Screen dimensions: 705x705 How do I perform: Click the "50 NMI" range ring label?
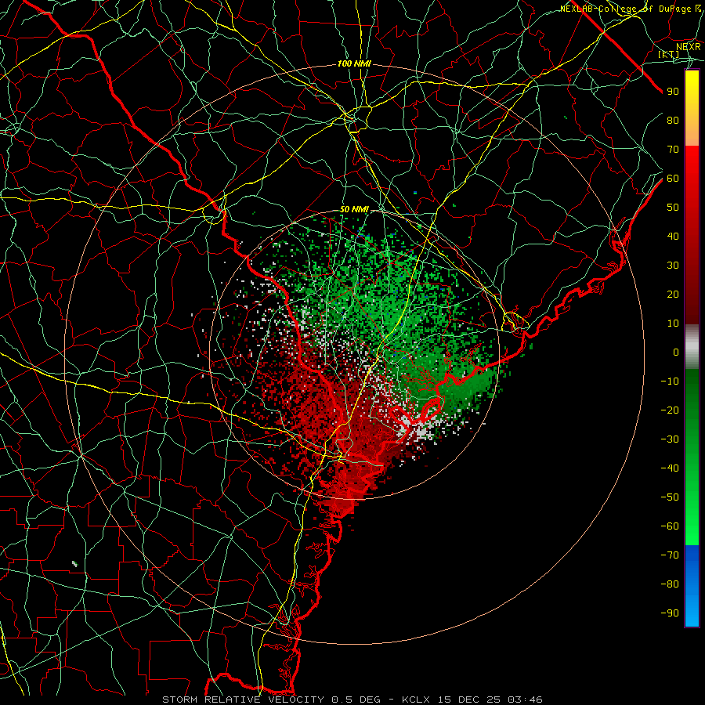point(354,209)
